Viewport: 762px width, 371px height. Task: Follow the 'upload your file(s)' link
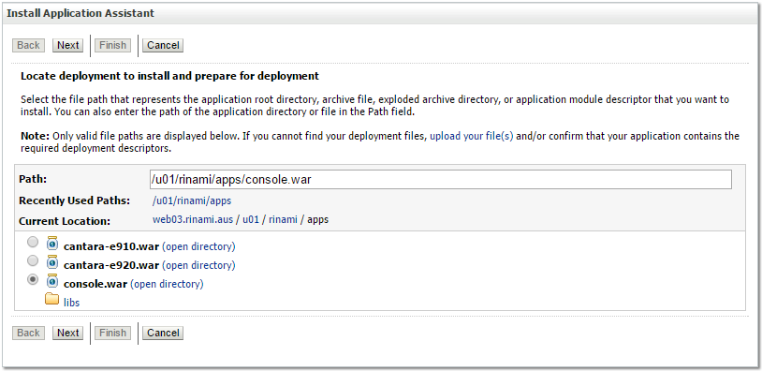472,136
